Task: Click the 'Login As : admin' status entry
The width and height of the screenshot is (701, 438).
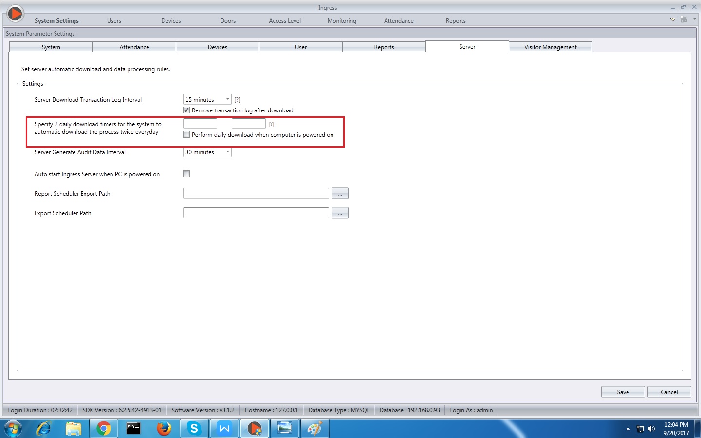Action: [471, 410]
